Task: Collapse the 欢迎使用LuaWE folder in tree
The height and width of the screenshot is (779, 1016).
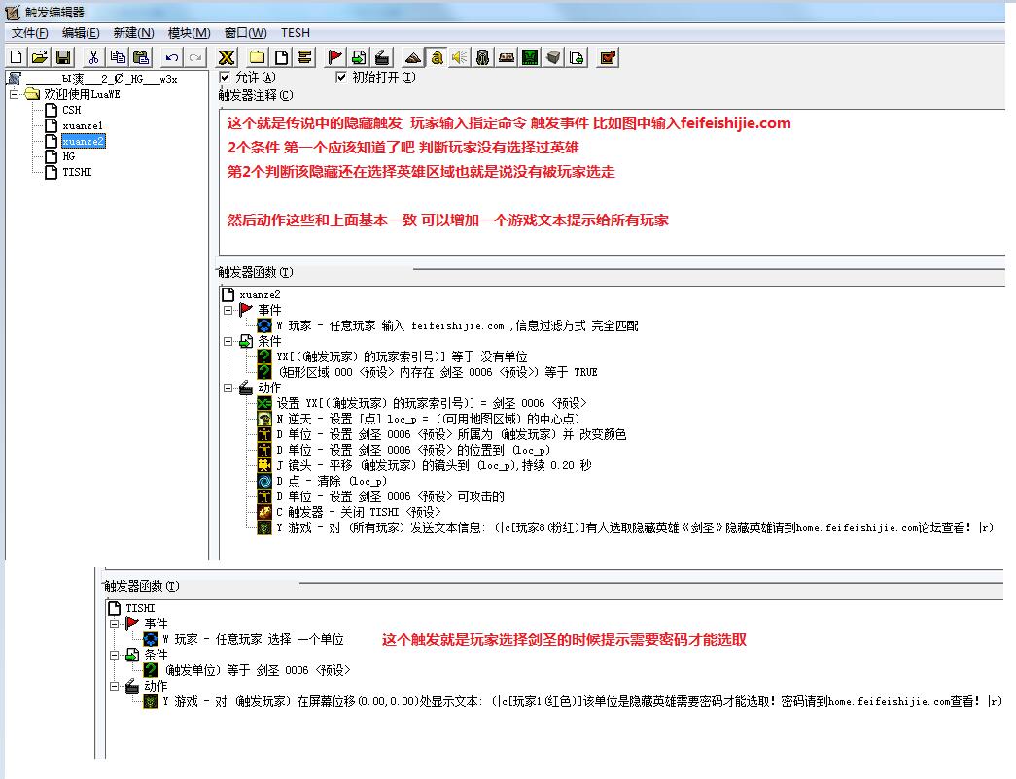Action: click(x=15, y=94)
